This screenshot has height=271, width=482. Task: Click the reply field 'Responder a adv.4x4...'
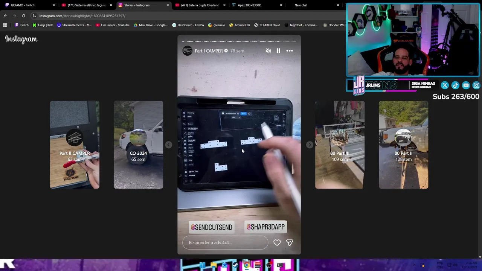pos(225,243)
